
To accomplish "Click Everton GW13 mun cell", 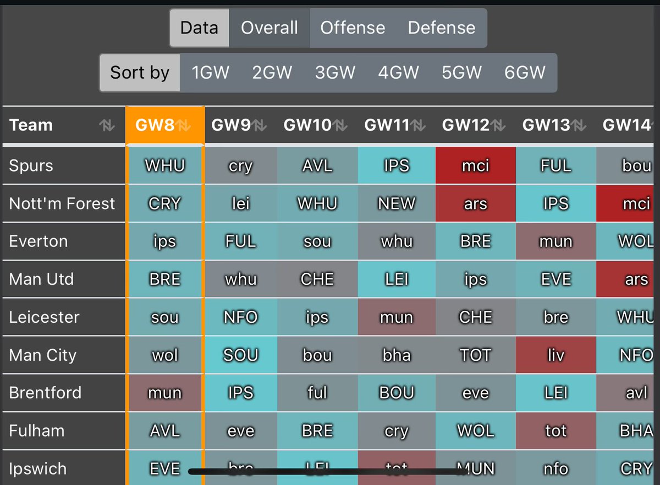I will (x=556, y=241).
